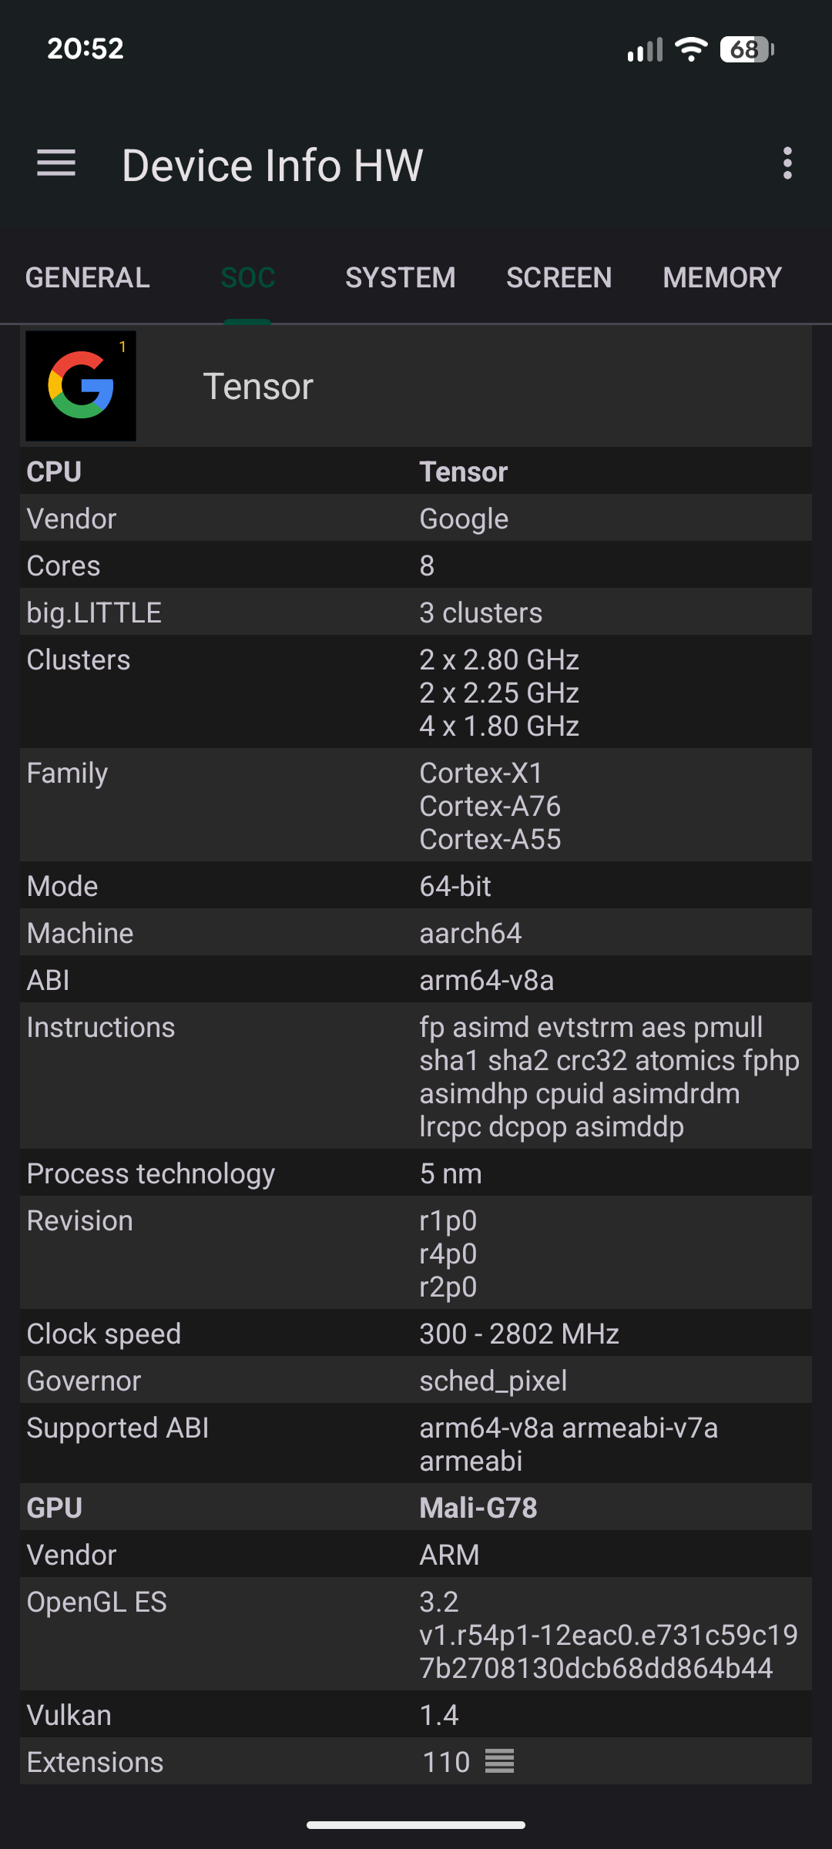832x1849 pixels.
Task: Tap the cellular signal bars icon
Action: tap(645, 50)
